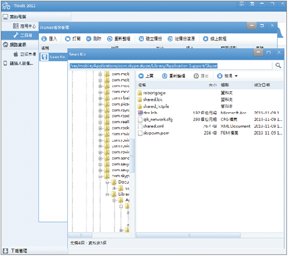This screenshot has height=256, width=288.
Task: Click the Export icon in the file browser
Action: click(196, 76)
